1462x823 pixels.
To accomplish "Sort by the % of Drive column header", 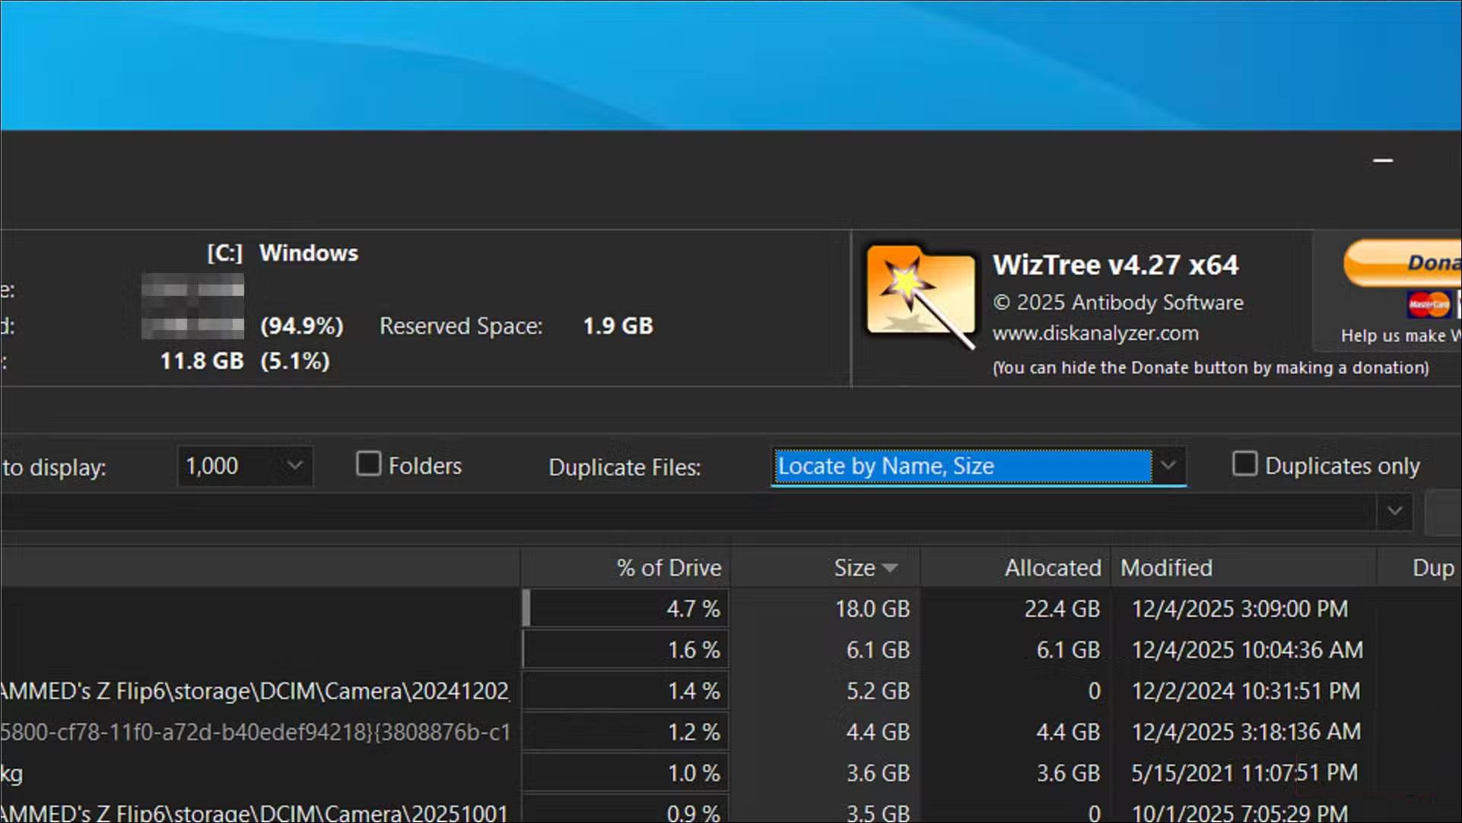I will point(668,567).
